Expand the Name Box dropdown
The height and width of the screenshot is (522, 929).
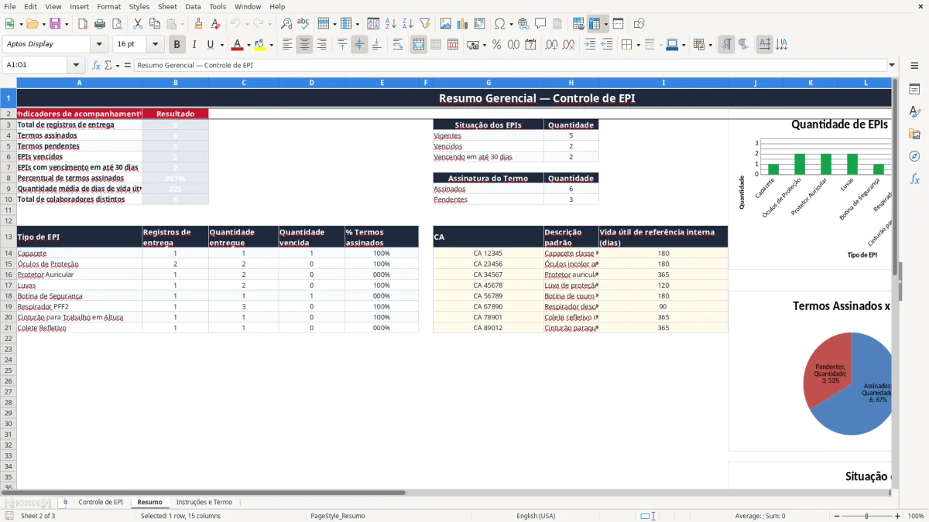click(76, 65)
